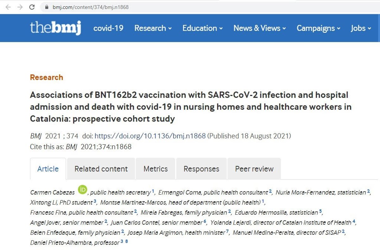Click the browser back arrow
380x250 pixels.
pyautogui.click(x=8, y=7)
